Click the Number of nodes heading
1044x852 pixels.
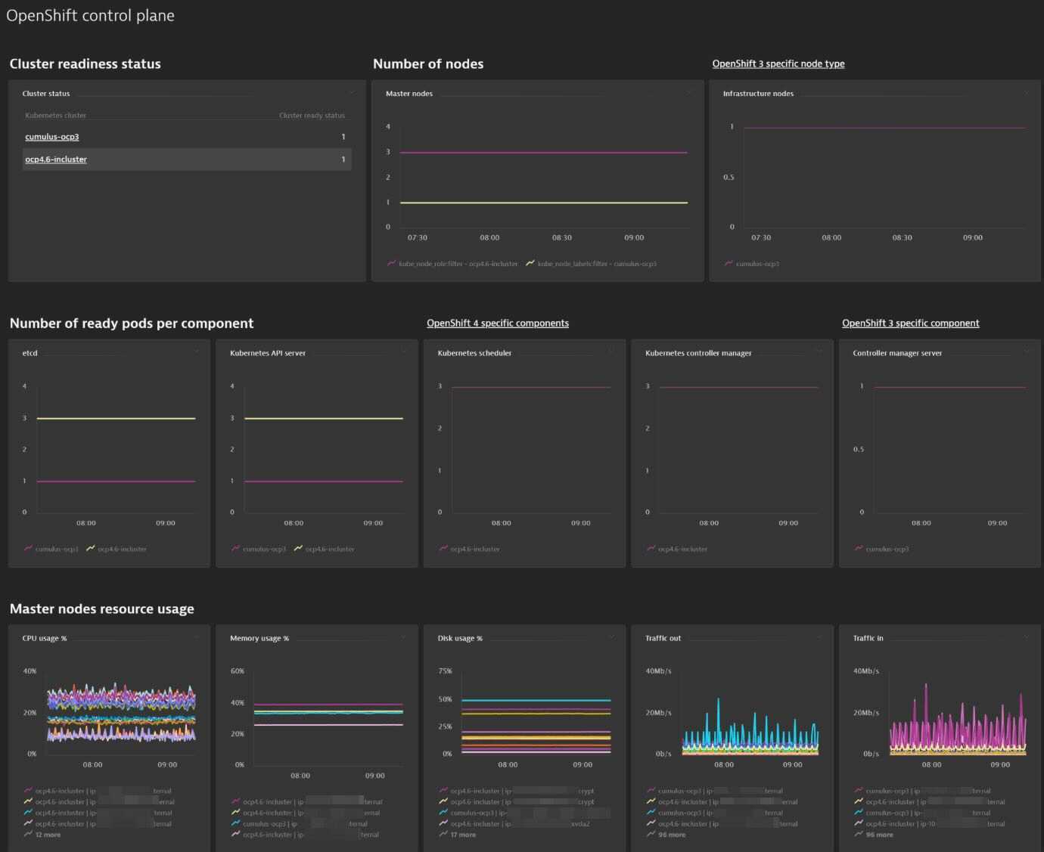pyautogui.click(x=428, y=64)
